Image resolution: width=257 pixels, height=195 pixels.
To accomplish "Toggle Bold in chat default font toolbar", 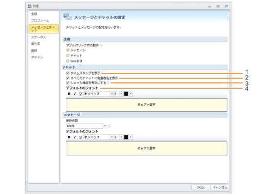I will 69,94.
